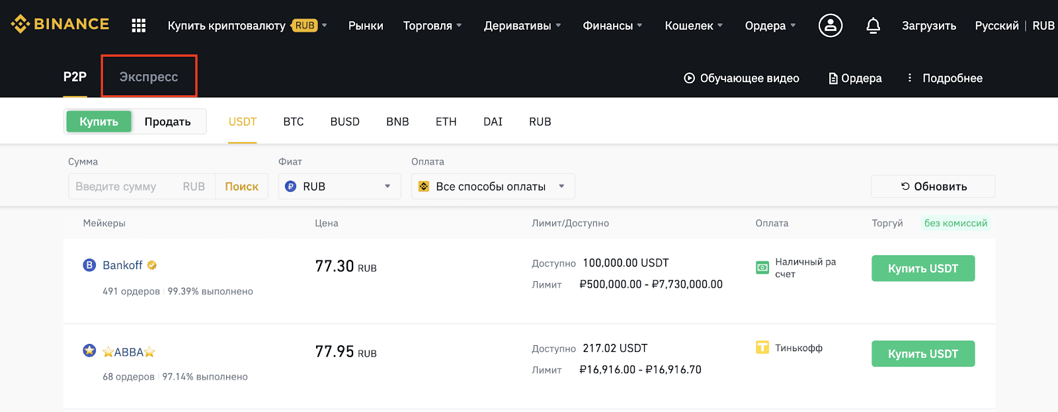Click the Tinkoff payment icon
This screenshot has height=412, width=1058.
(x=762, y=347)
